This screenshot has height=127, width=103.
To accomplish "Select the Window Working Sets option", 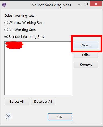I will click(x=24, y=23).
